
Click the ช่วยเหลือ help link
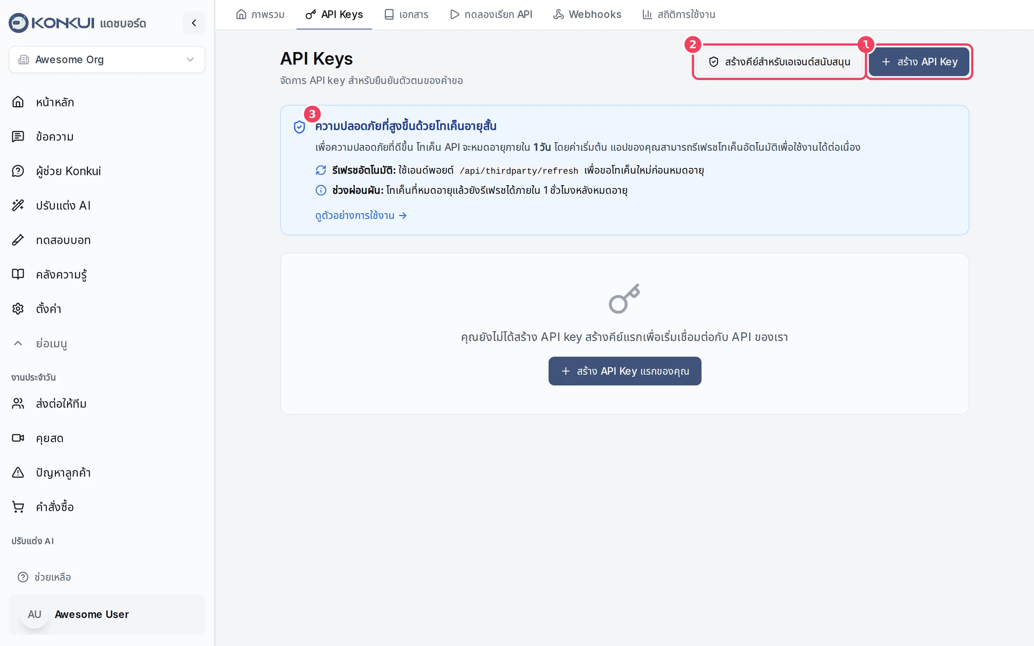click(x=44, y=577)
